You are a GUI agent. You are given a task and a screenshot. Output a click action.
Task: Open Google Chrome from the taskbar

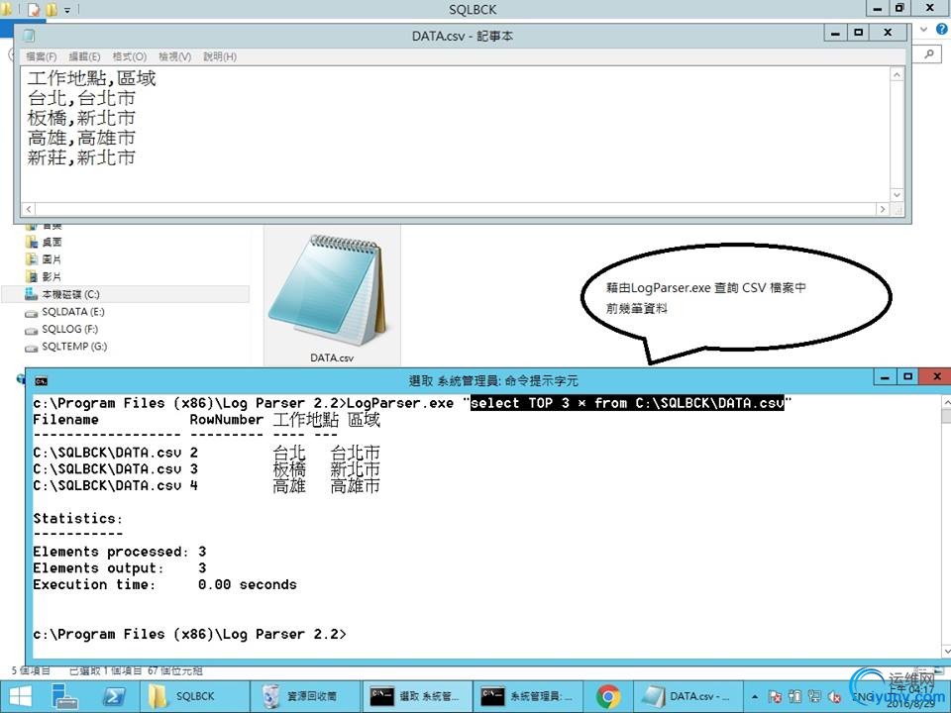607,696
